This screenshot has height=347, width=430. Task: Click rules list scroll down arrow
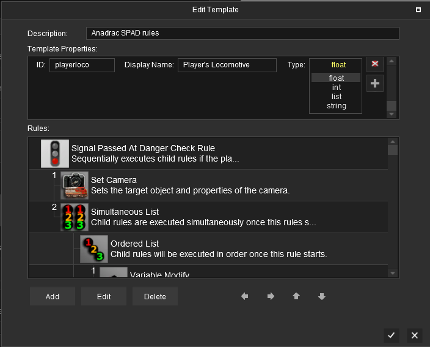(393, 273)
